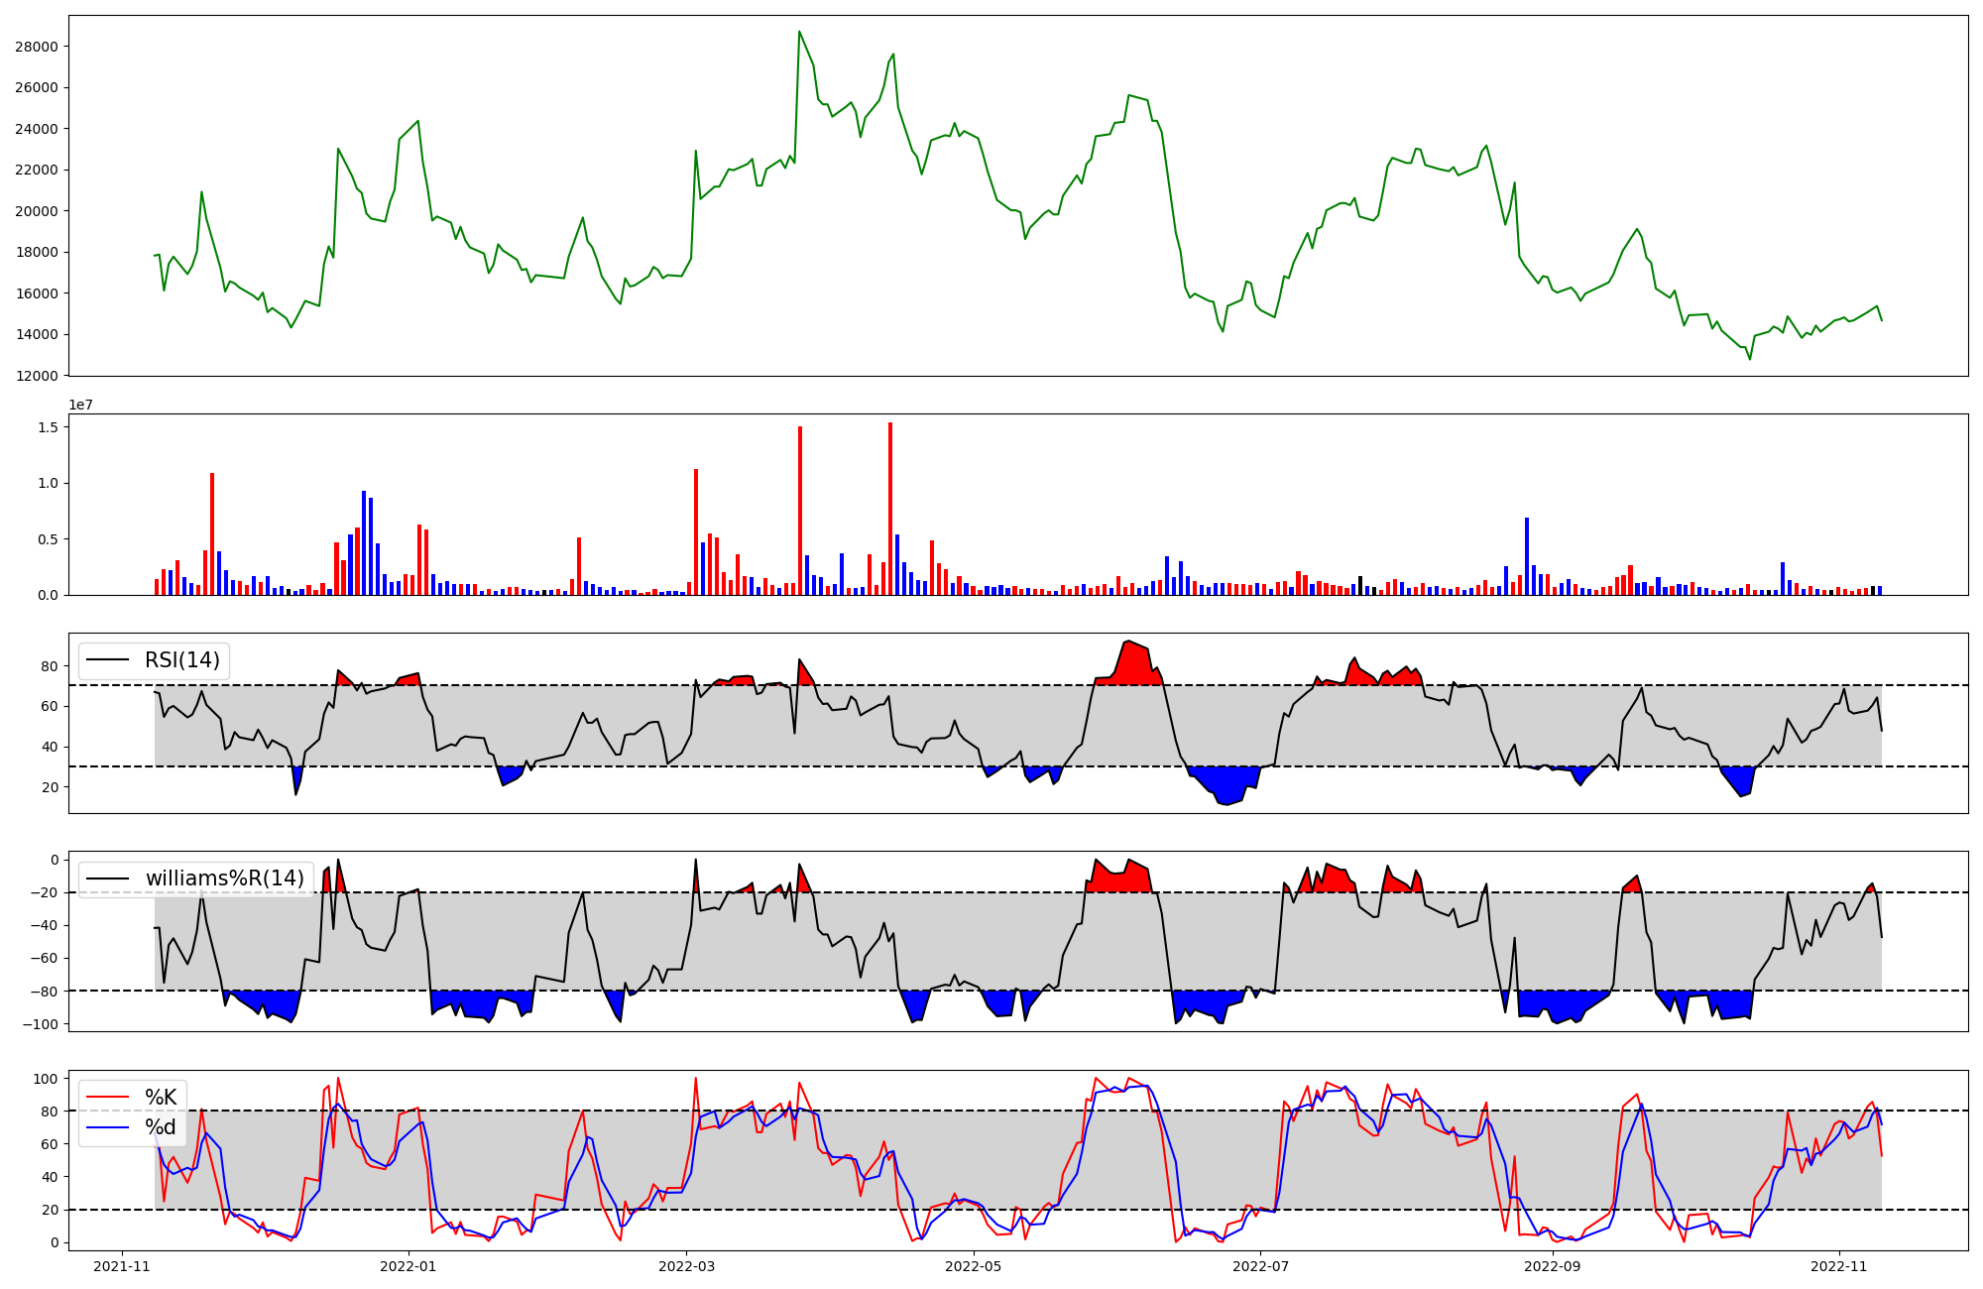This screenshot has width=1983, height=1289.
Task: Click the 28000 price axis label
Action: 36,47
